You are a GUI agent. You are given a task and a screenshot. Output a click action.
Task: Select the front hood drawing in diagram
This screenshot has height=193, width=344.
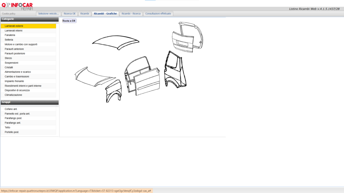click(95, 77)
